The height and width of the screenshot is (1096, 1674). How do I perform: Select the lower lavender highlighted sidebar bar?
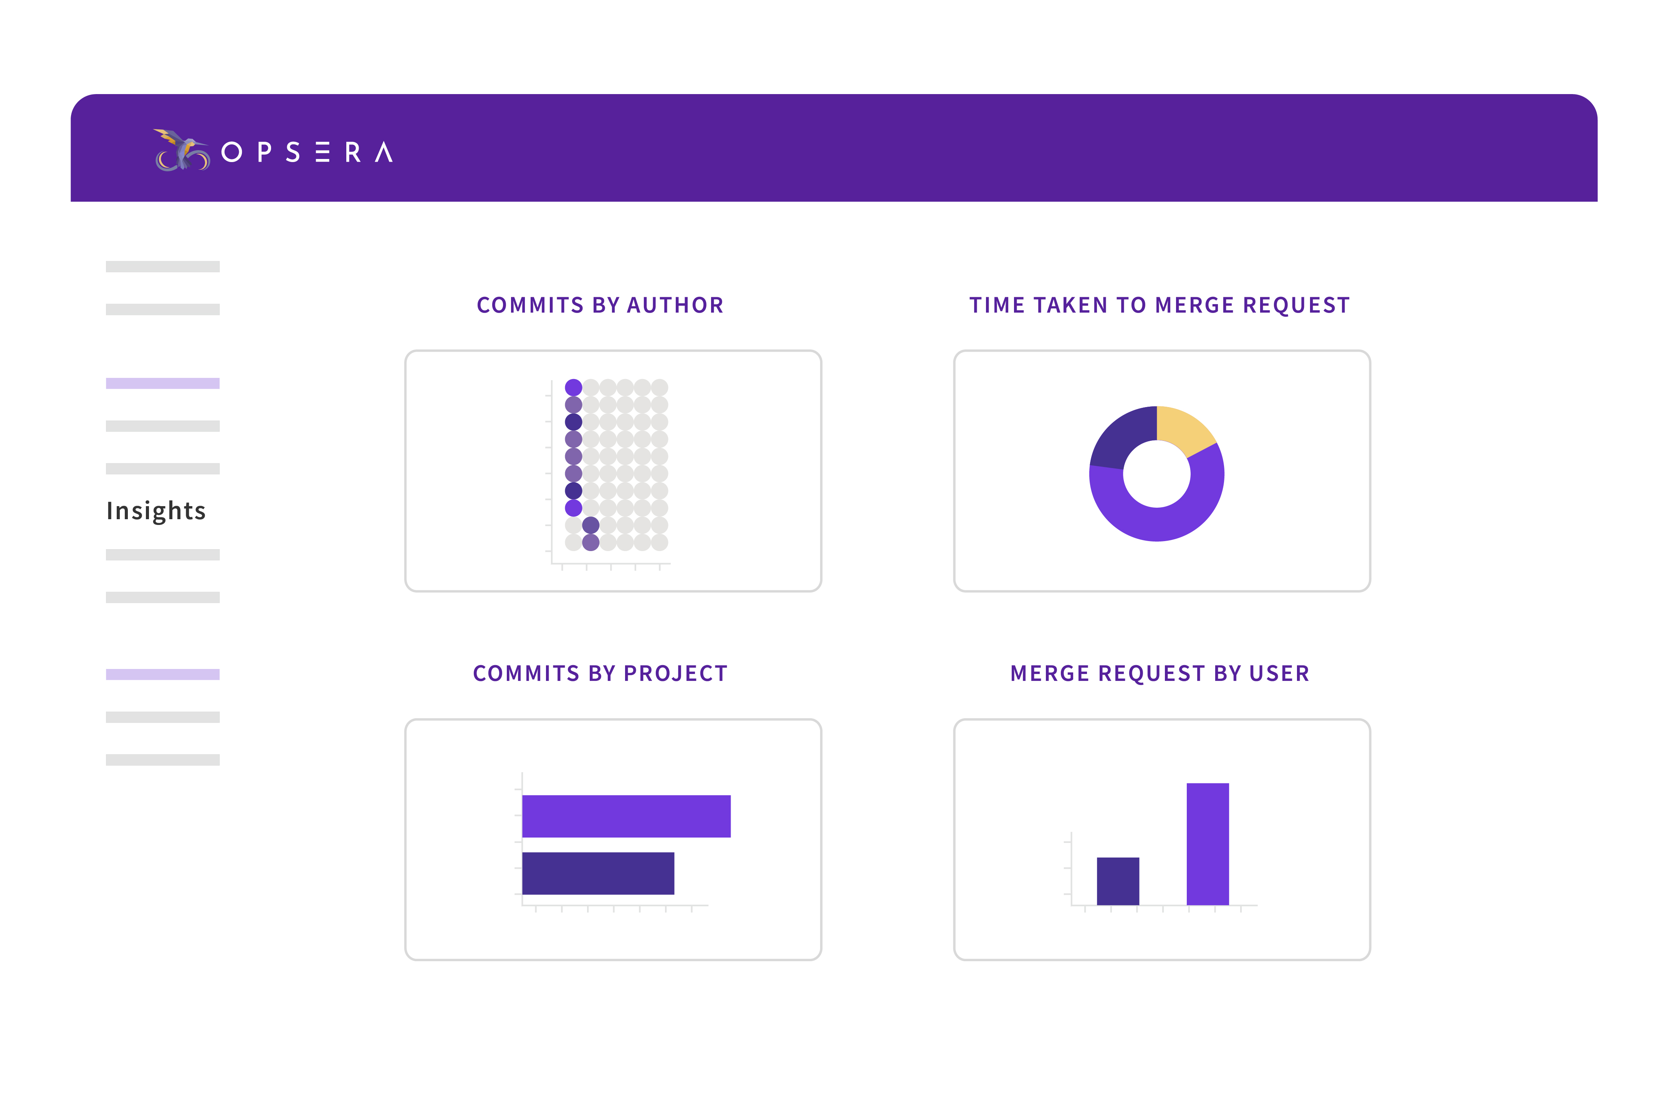(x=162, y=675)
